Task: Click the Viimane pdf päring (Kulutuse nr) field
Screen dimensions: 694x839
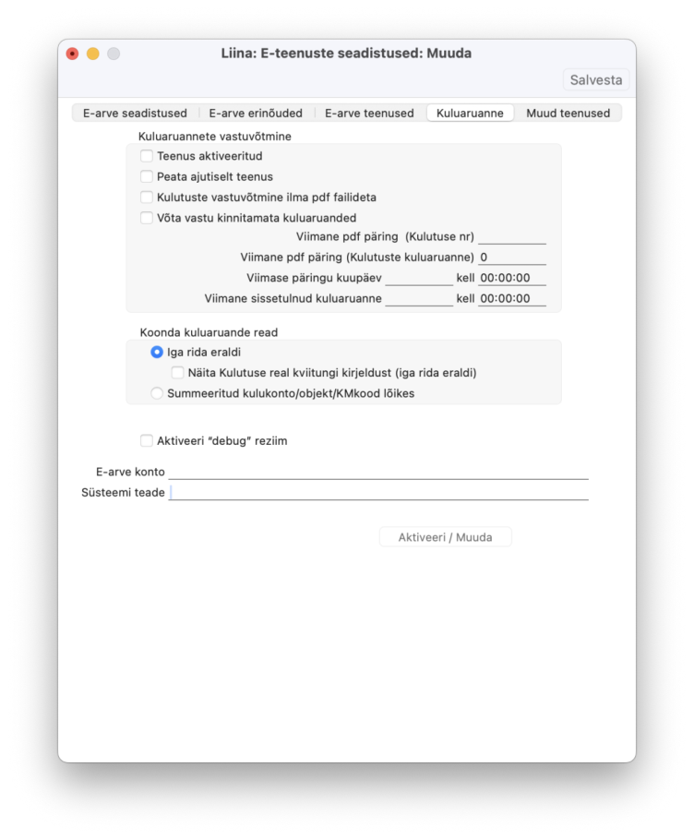Action: point(512,237)
